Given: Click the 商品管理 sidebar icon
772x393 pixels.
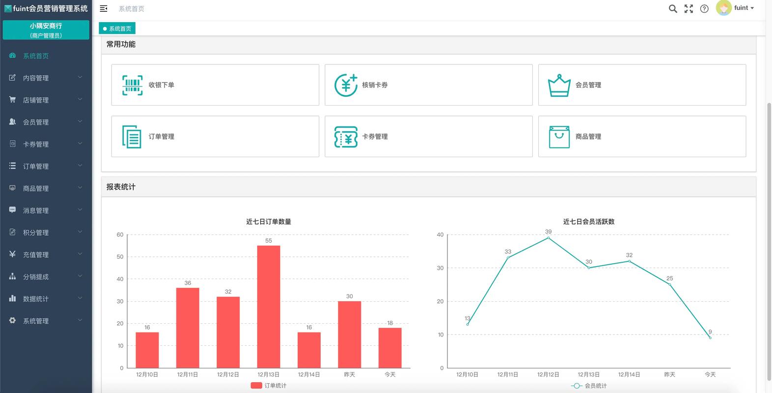Looking at the screenshot, I should tap(12, 188).
